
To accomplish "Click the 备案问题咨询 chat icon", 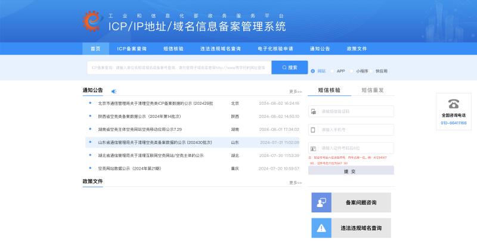I will click(x=321, y=202).
